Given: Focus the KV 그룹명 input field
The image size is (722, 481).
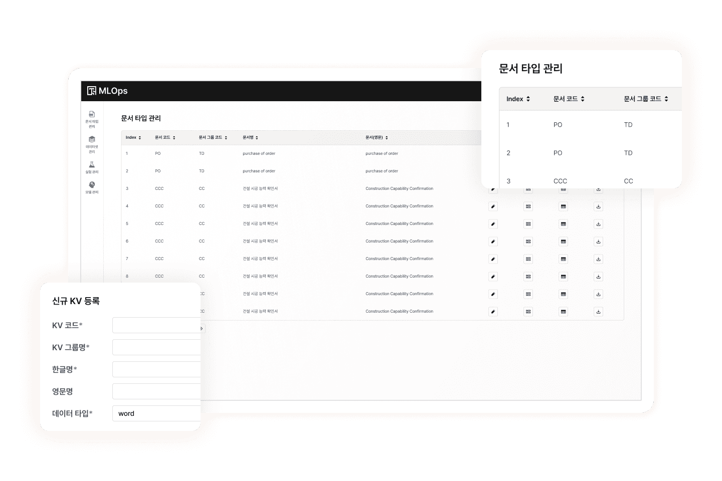Looking at the screenshot, I should pos(156,347).
